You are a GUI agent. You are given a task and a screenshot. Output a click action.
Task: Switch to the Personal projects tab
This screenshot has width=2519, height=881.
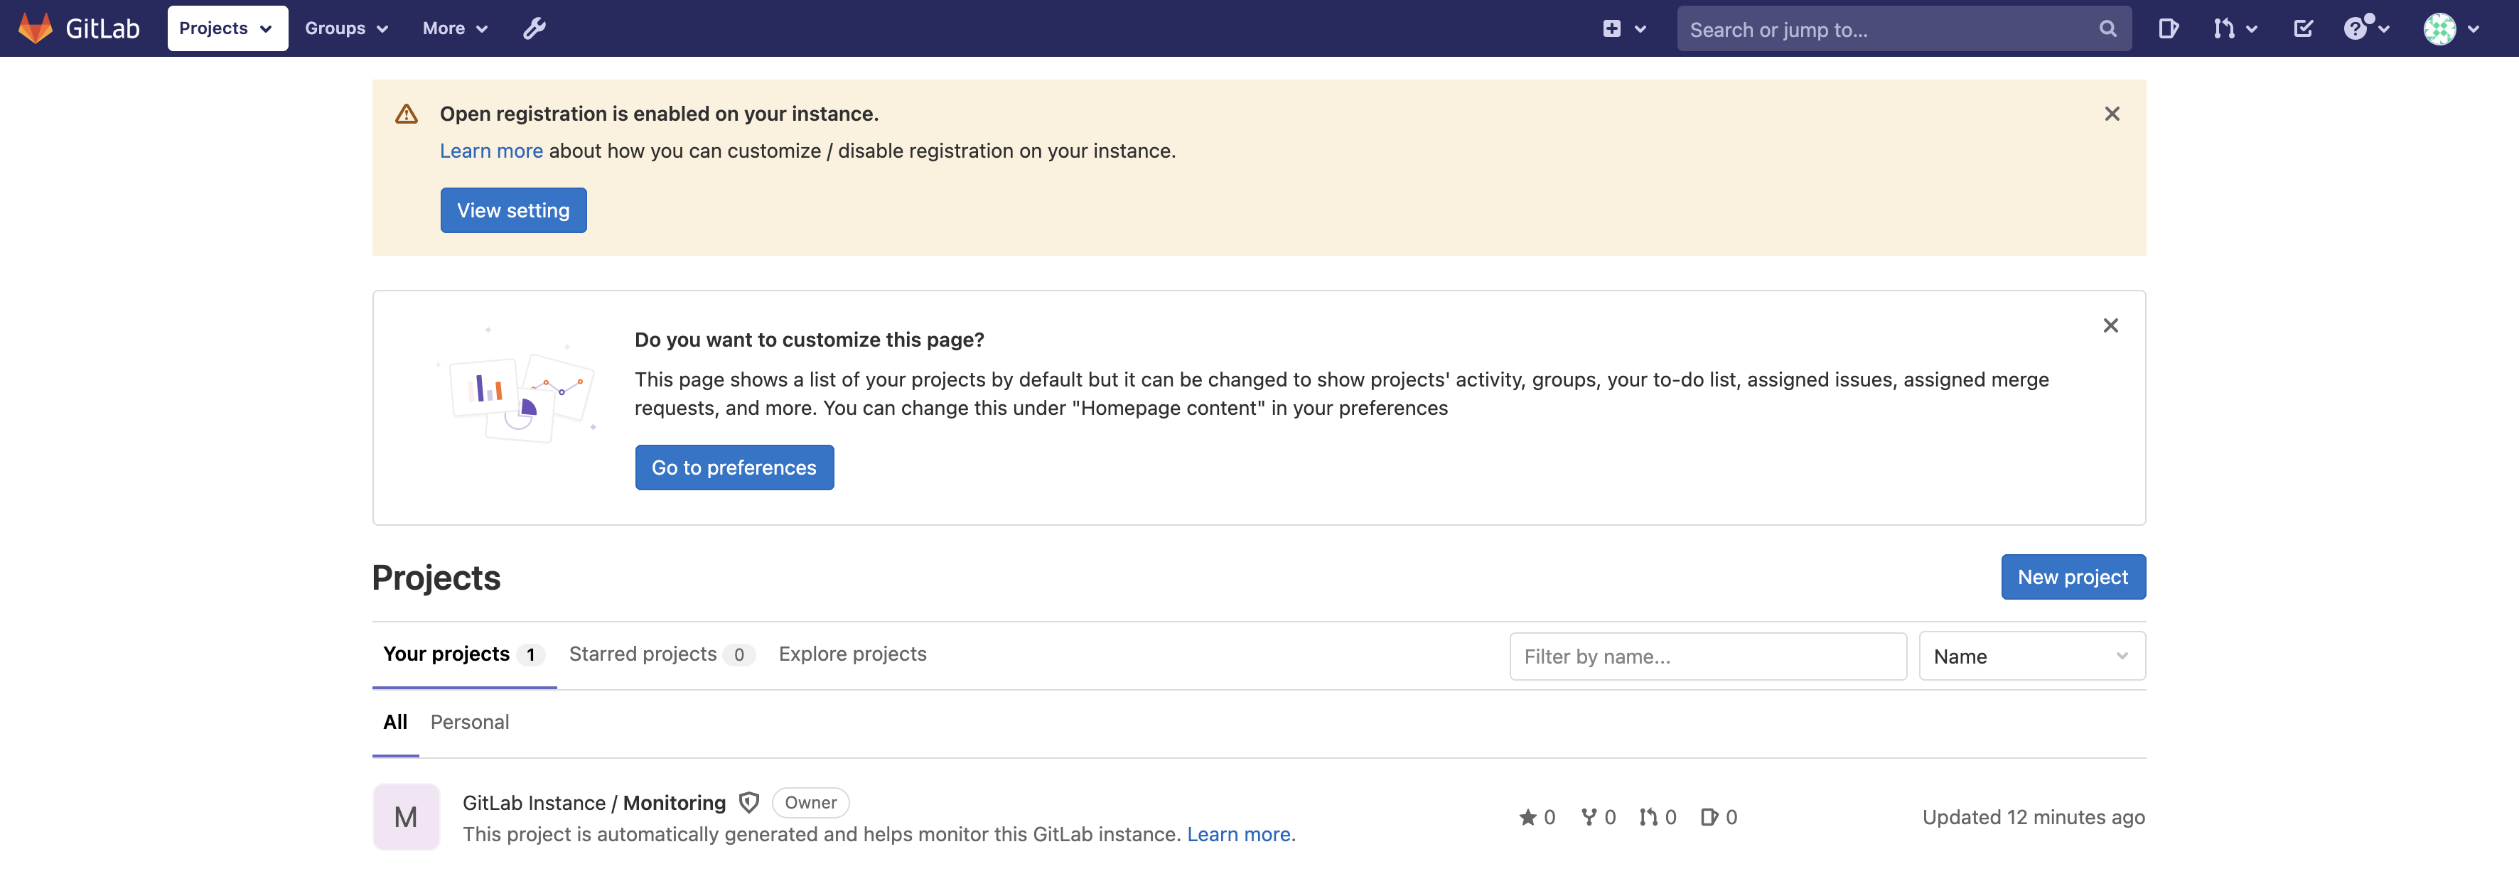coord(469,723)
